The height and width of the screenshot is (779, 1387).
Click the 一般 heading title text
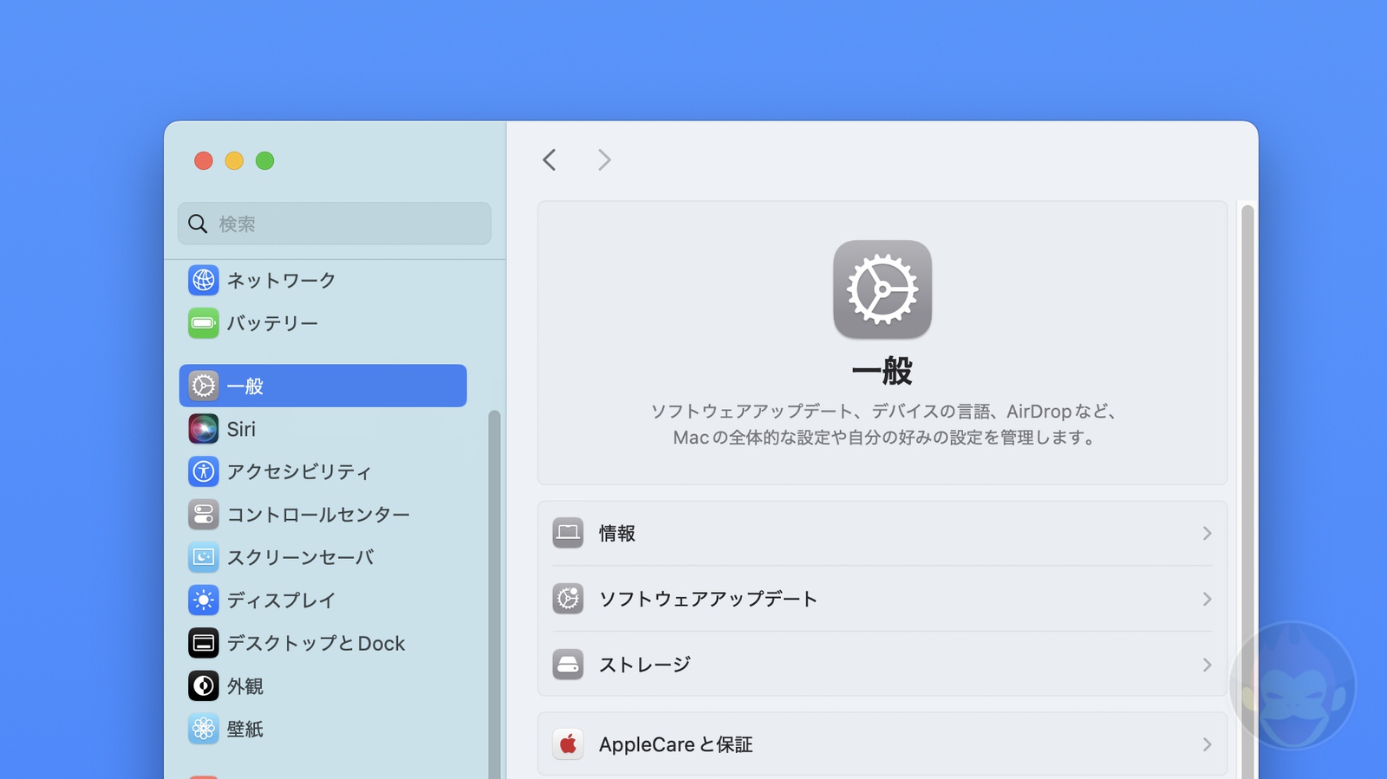[882, 371]
